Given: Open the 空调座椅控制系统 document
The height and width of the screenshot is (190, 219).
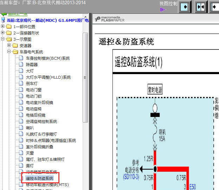Looking at the screenshot, I should 41,122.
